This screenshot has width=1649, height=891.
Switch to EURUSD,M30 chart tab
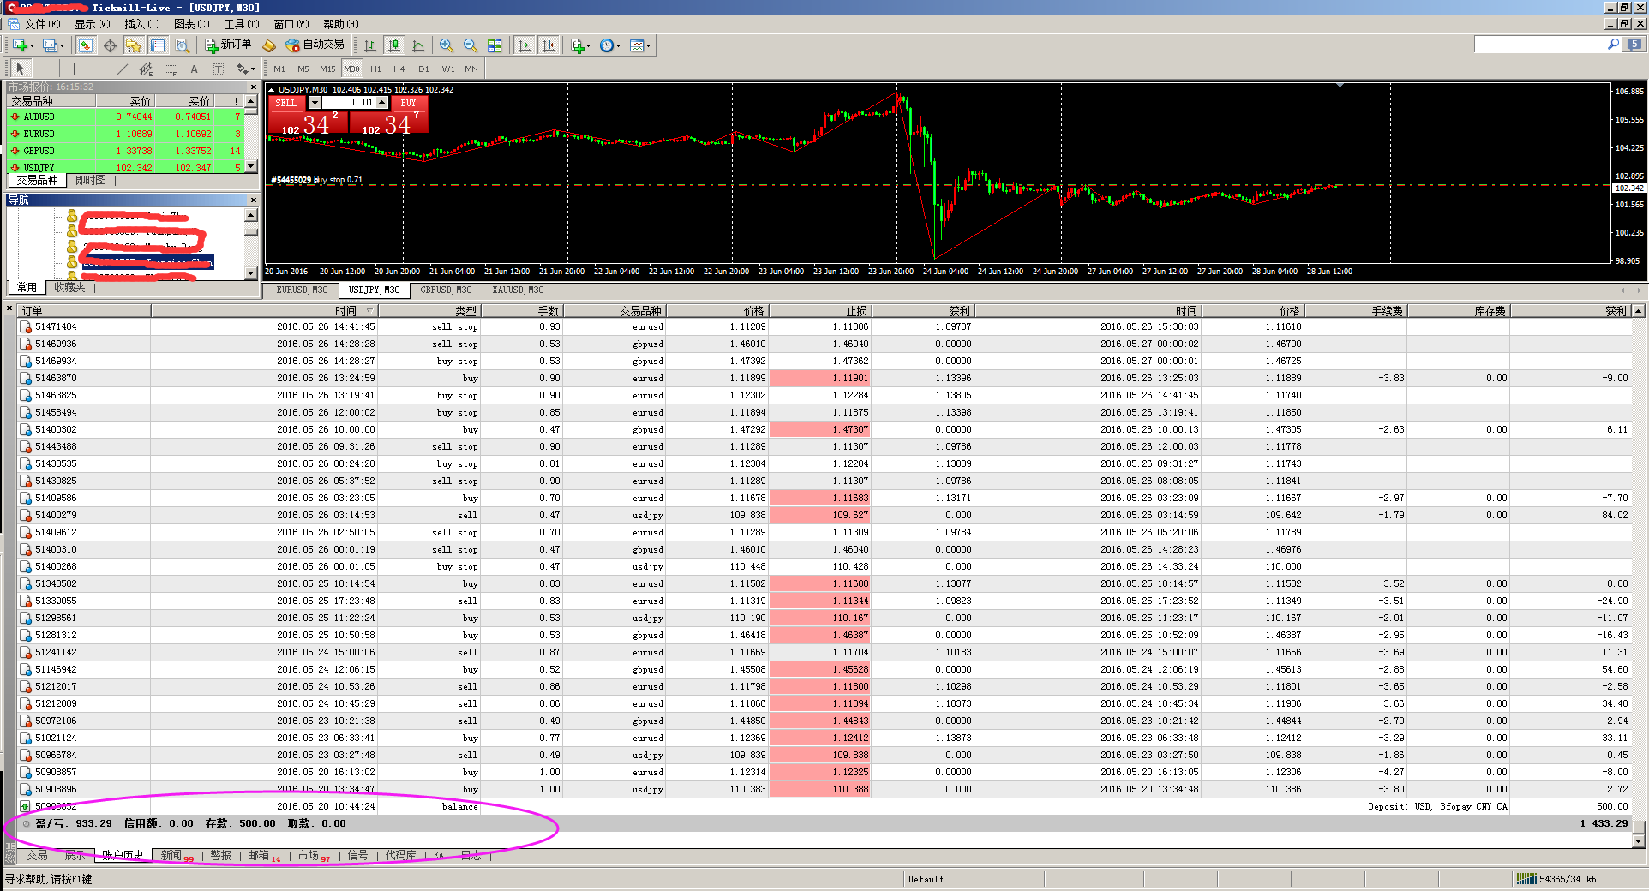302,290
